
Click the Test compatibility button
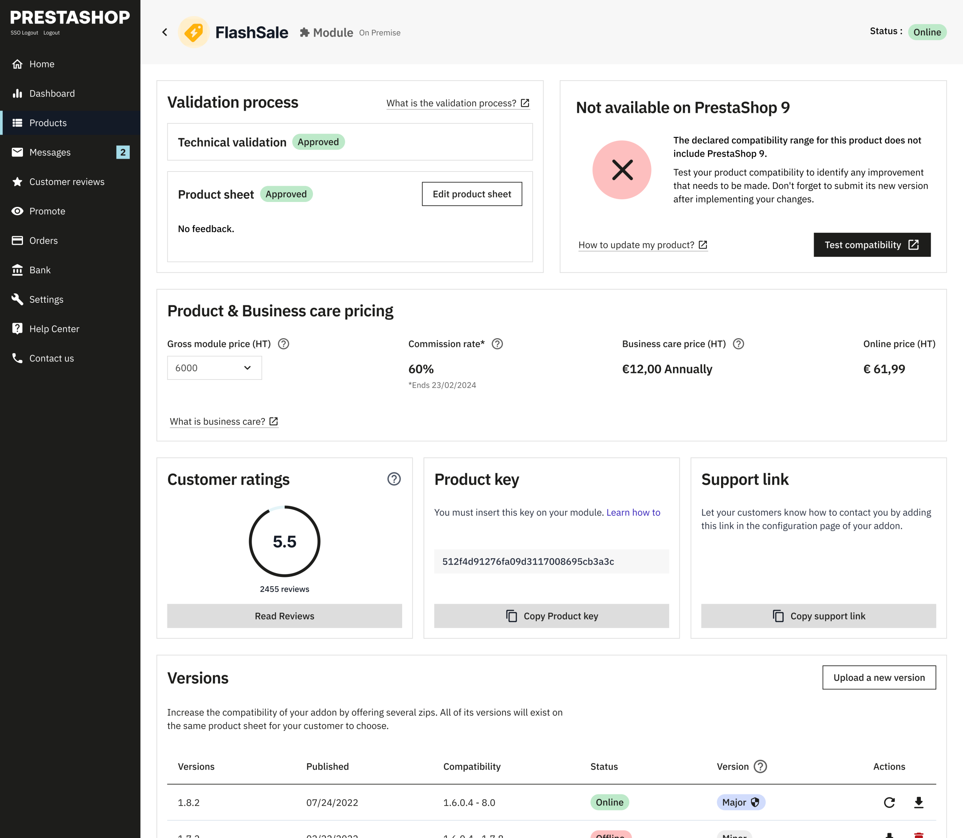[872, 244]
